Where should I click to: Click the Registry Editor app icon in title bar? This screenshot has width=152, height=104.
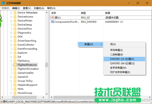click(x=3, y=3)
